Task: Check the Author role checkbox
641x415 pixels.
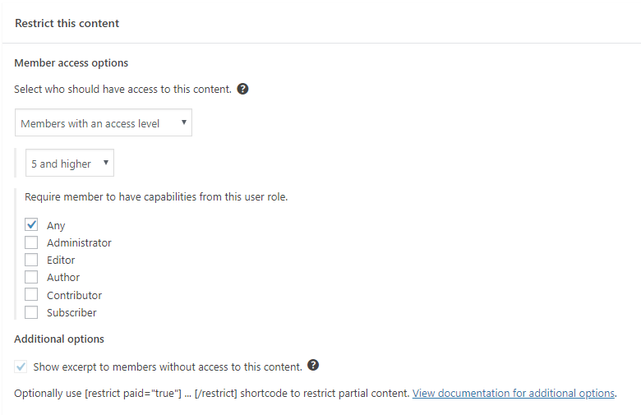Action: [x=31, y=277]
